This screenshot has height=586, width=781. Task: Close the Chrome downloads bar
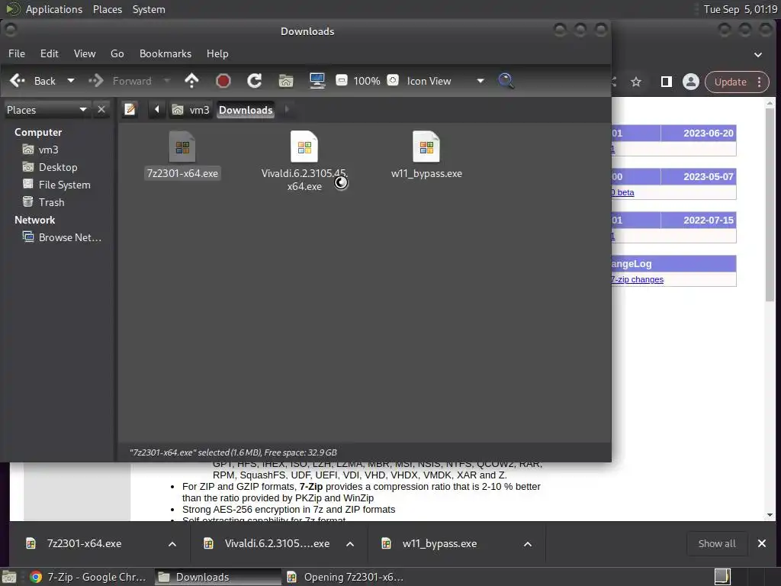click(762, 543)
